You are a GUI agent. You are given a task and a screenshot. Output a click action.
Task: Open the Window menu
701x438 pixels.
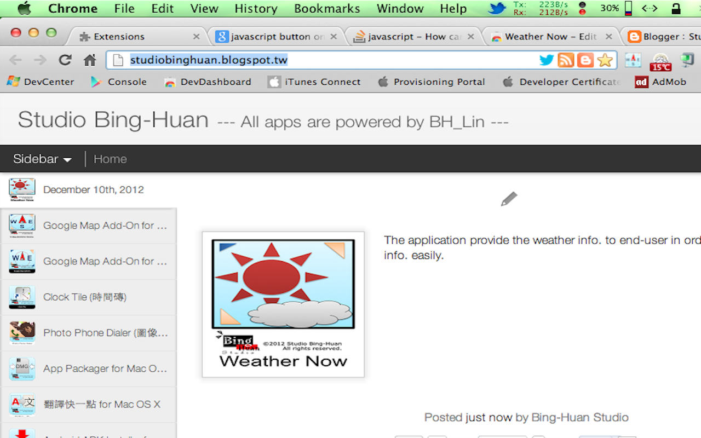pos(400,8)
